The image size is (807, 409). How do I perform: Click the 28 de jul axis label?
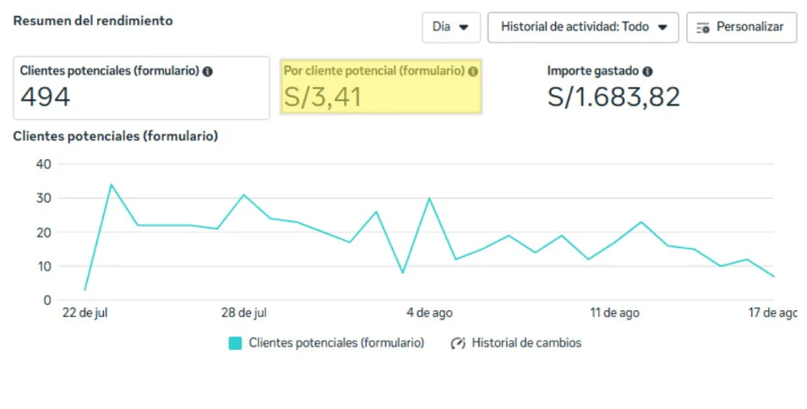[x=244, y=313]
